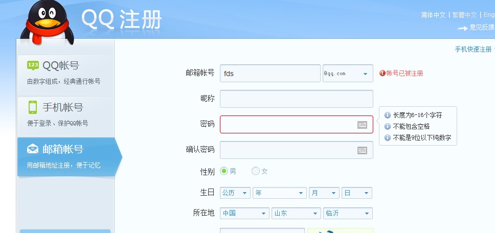Open the 临沂 city dropdown
Viewport: 495px width, 233px height.
[348, 214]
